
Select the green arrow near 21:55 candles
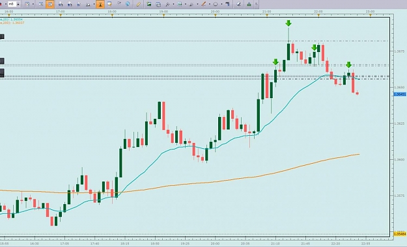click(x=315, y=47)
